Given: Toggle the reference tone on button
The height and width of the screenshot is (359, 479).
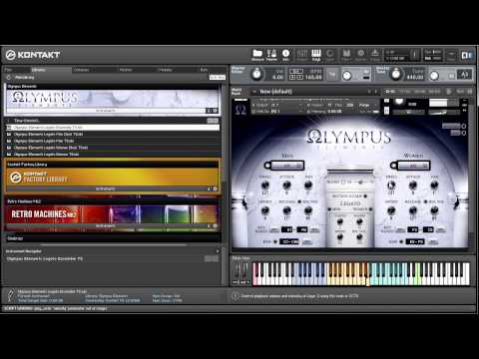Looking at the screenshot, I should point(451,76).
